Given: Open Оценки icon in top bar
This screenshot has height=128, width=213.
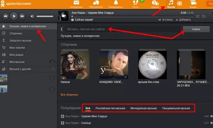Looking at the screenshot, I should (155, 3).
